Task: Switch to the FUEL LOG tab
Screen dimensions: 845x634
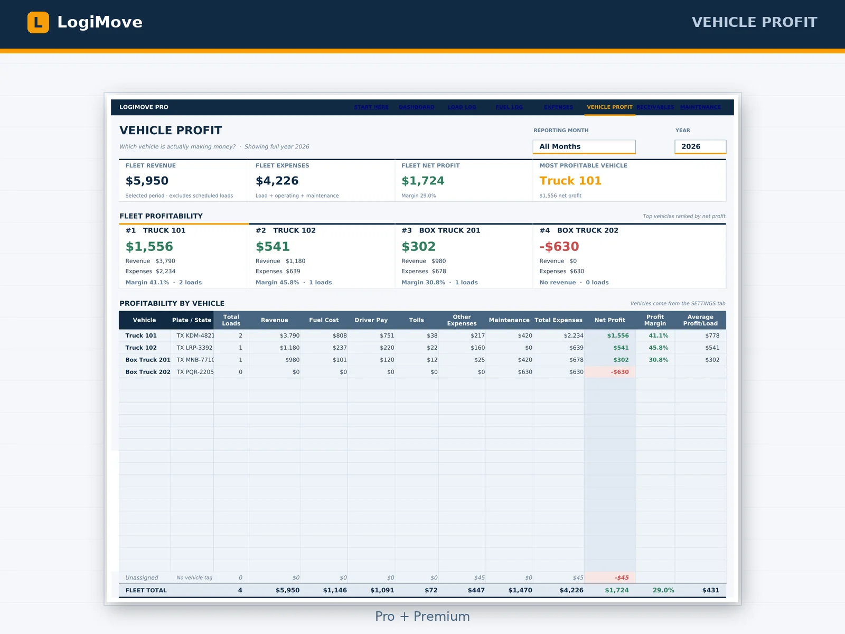Action: (509, 107)
